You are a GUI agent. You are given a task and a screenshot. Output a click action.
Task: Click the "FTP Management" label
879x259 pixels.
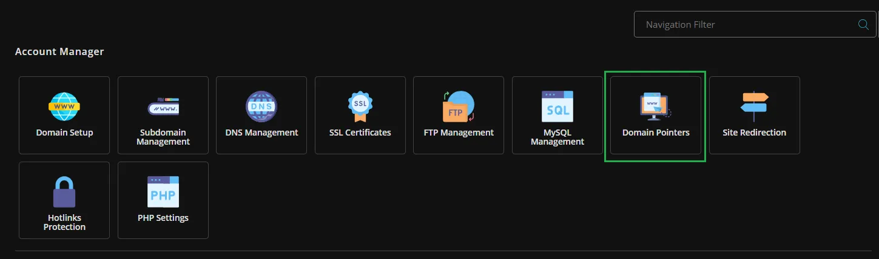click(459, 133)
